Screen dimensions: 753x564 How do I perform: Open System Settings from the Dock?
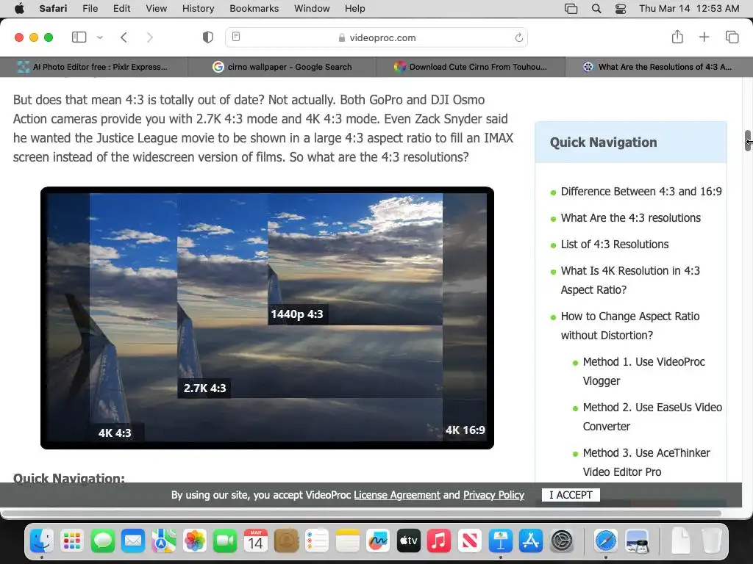tap(561, 541)
